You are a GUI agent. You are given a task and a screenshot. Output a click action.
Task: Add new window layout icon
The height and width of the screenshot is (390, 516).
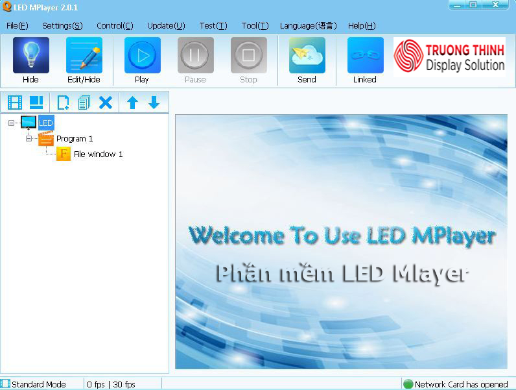pos(36,103)
